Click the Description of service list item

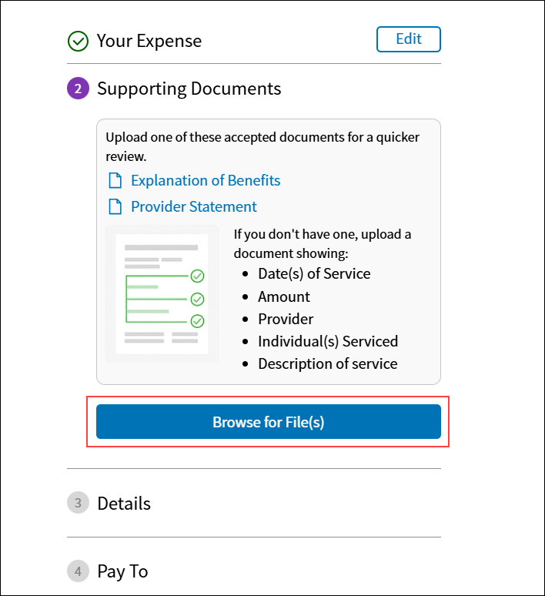[x=328, y=363]
